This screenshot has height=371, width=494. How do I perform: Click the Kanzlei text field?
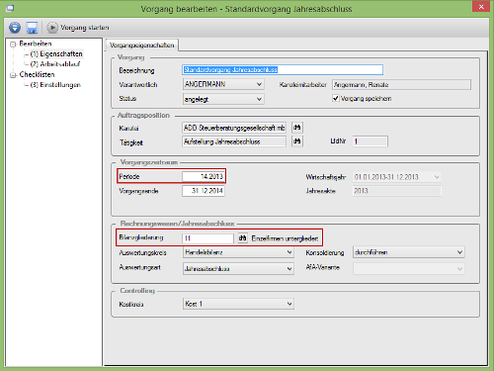click(234, 128)
